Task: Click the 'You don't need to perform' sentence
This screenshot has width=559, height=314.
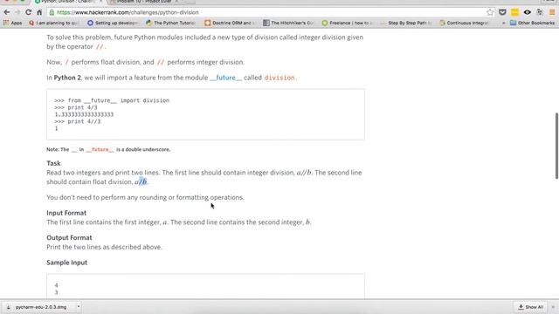Action: 146,197
